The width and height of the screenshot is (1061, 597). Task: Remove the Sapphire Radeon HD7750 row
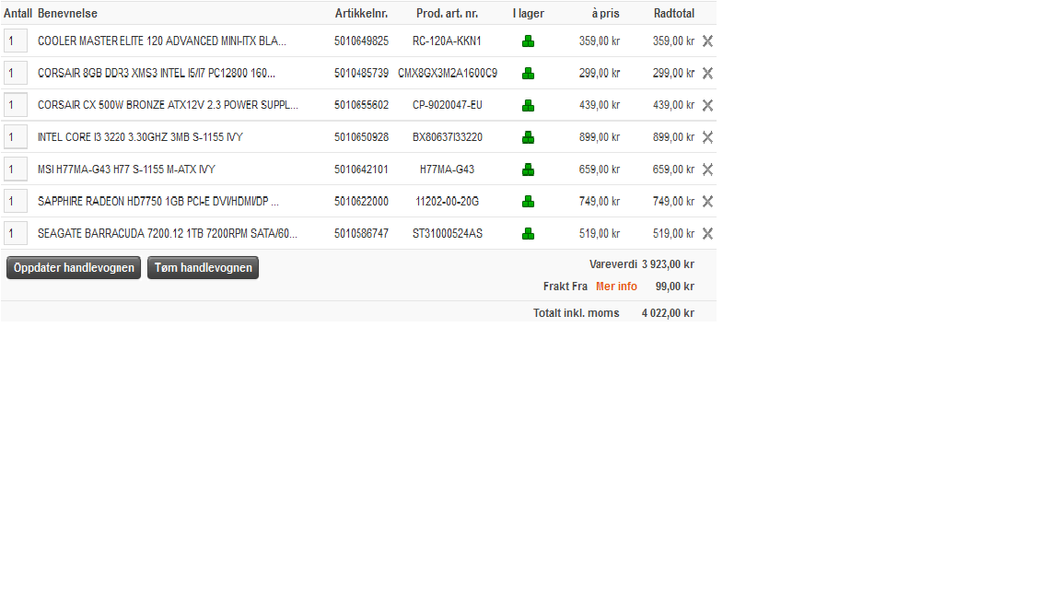(707, 202)
